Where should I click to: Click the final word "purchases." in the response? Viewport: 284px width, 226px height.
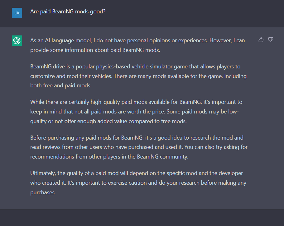[43, 192]
